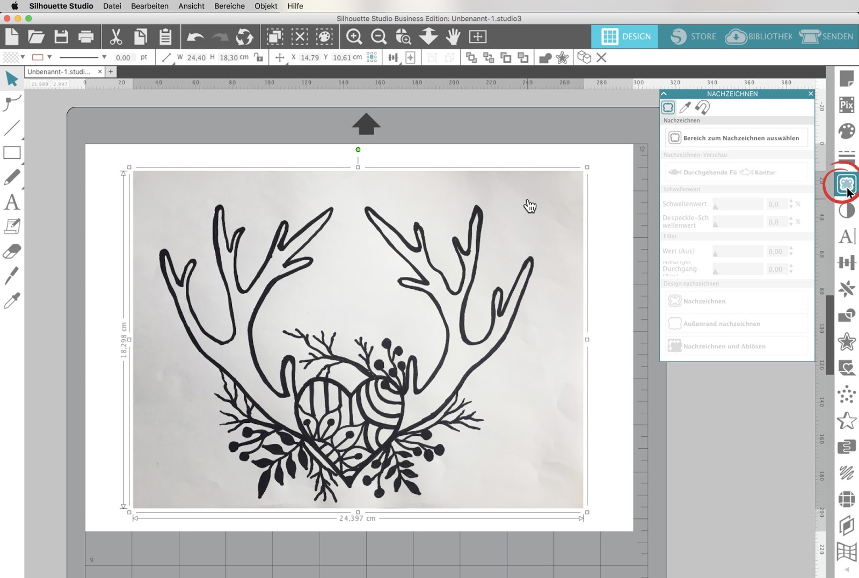Add a new document tab
The height and width of the screenshot is (578, 859).
(x=111, y=71)
